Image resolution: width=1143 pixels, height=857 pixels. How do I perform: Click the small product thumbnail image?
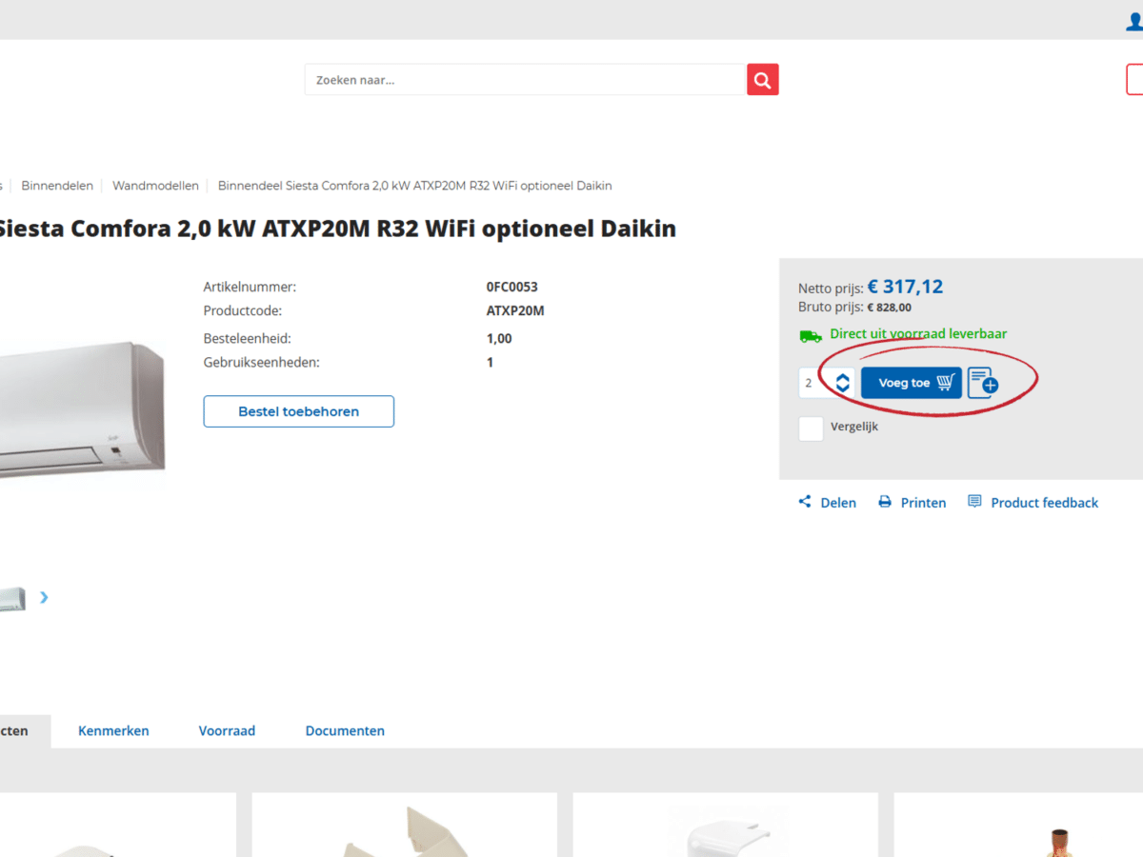click(x=12, y=598)
